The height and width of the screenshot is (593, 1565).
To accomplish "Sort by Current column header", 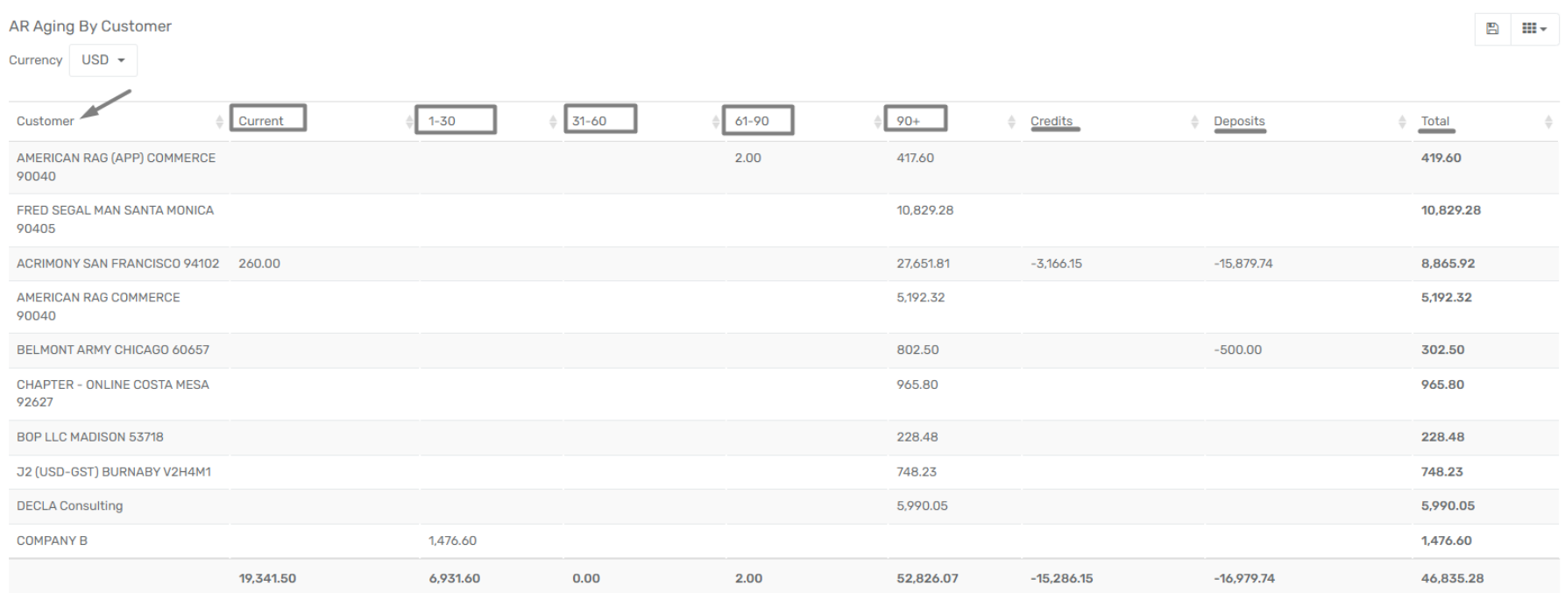I will [x=261, y=122].
